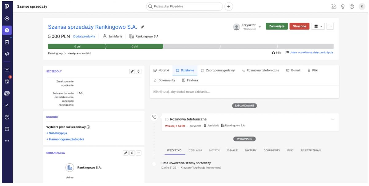The height and width of the screenshot is (186, 369).
Task: Edit Szczegóły section with pencil icon
Action: click(x=132, y=71)
